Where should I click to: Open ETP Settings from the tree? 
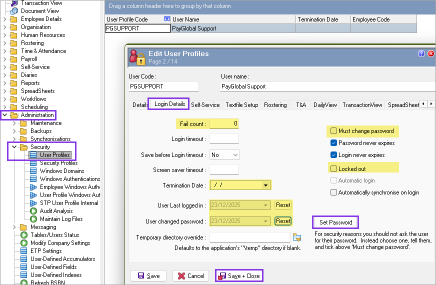[x=46, y=251]
